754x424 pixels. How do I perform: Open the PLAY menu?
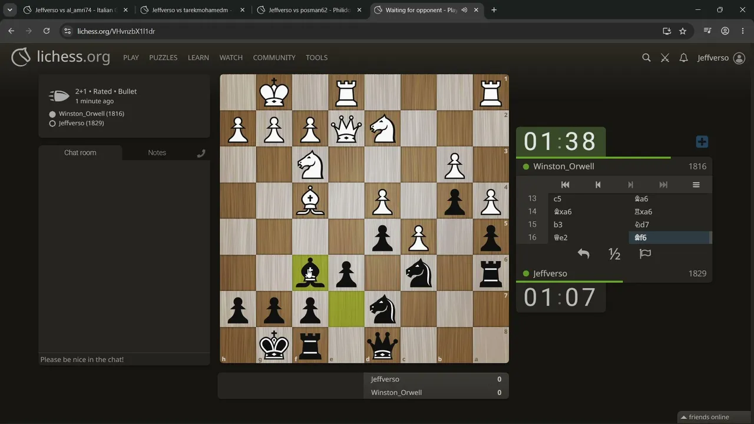pos(131,58)
